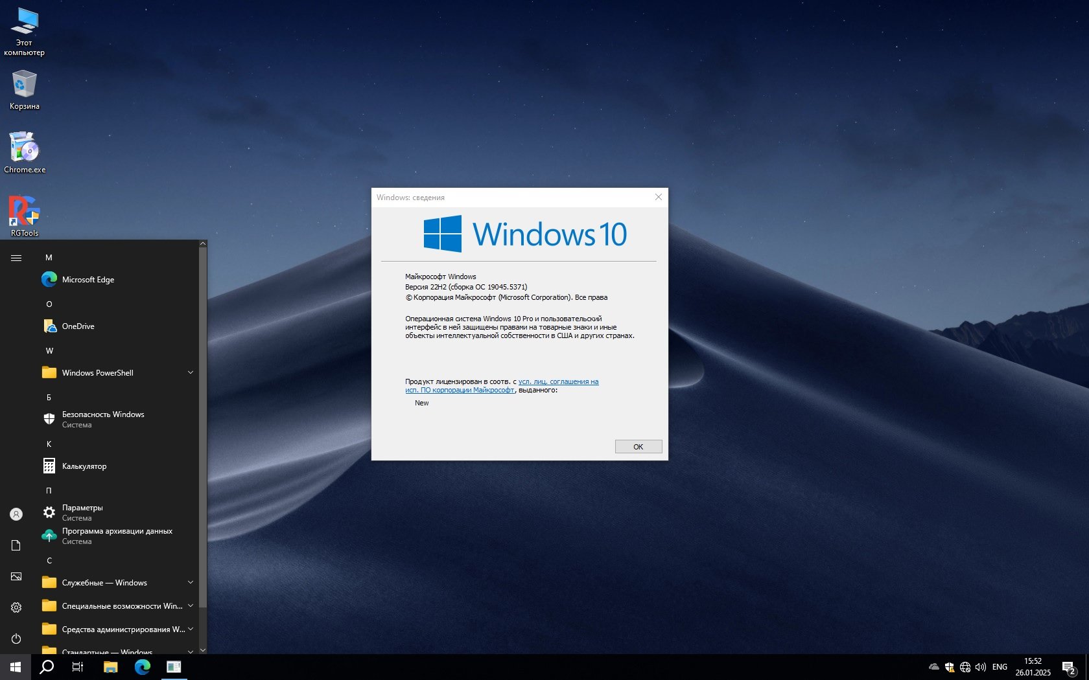The image size is (1089, 680).
Task: Select the Recycle Bin (Корзина) icon
Action: (25, 89)
